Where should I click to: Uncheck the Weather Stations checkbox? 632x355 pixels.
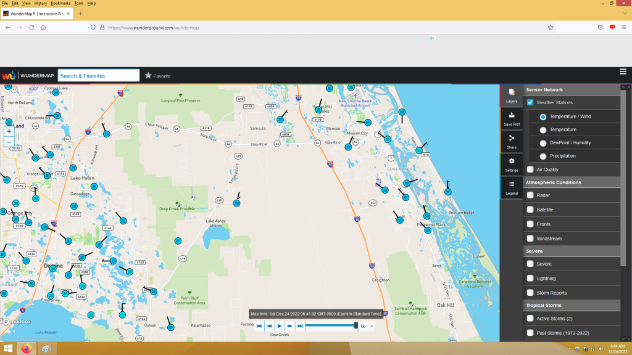(530, 102)
